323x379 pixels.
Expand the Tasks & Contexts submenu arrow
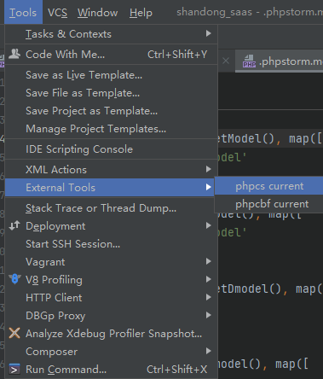click(209, 33)
